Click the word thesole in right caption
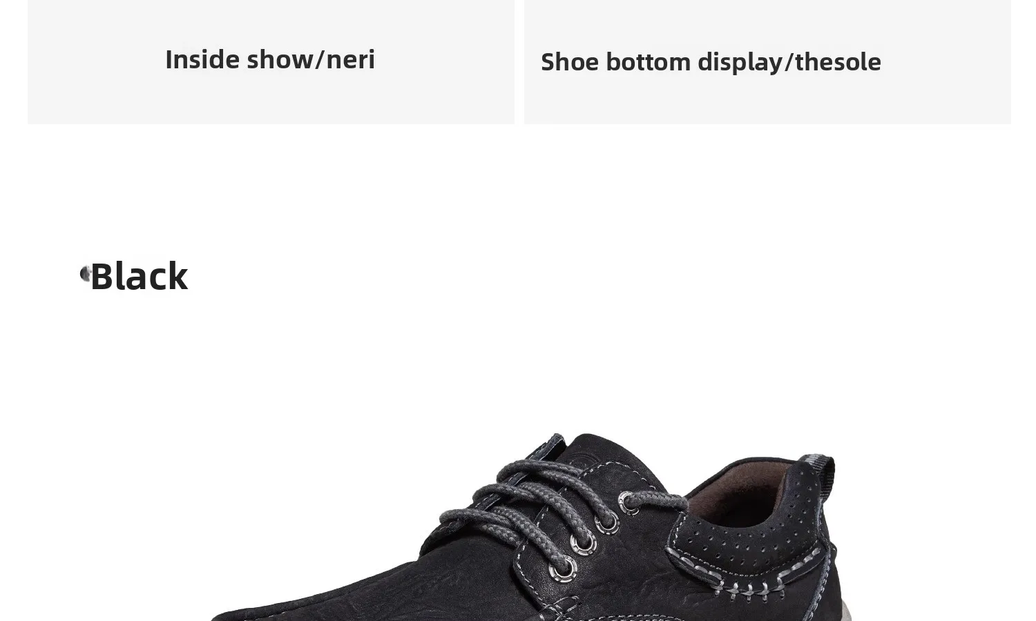 [838, 62]
